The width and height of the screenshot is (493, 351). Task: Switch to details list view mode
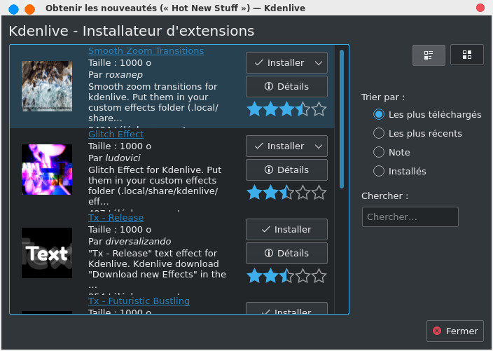(429, 55)
